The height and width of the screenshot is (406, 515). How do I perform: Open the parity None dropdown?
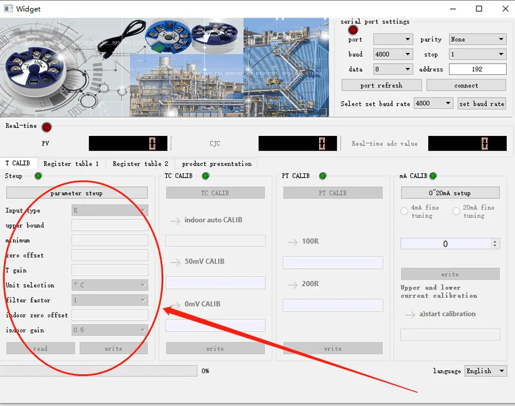tap(477, 40)
